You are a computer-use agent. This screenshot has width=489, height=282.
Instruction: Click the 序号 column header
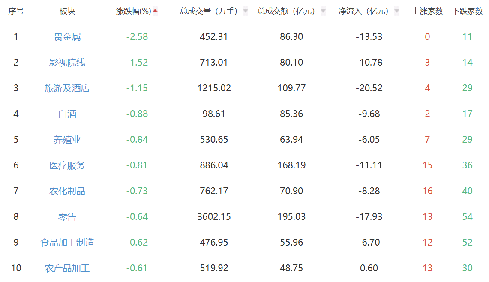pos(16,12)
